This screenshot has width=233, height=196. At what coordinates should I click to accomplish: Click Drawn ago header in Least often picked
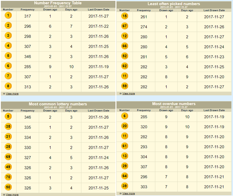[x=166, y=10]
